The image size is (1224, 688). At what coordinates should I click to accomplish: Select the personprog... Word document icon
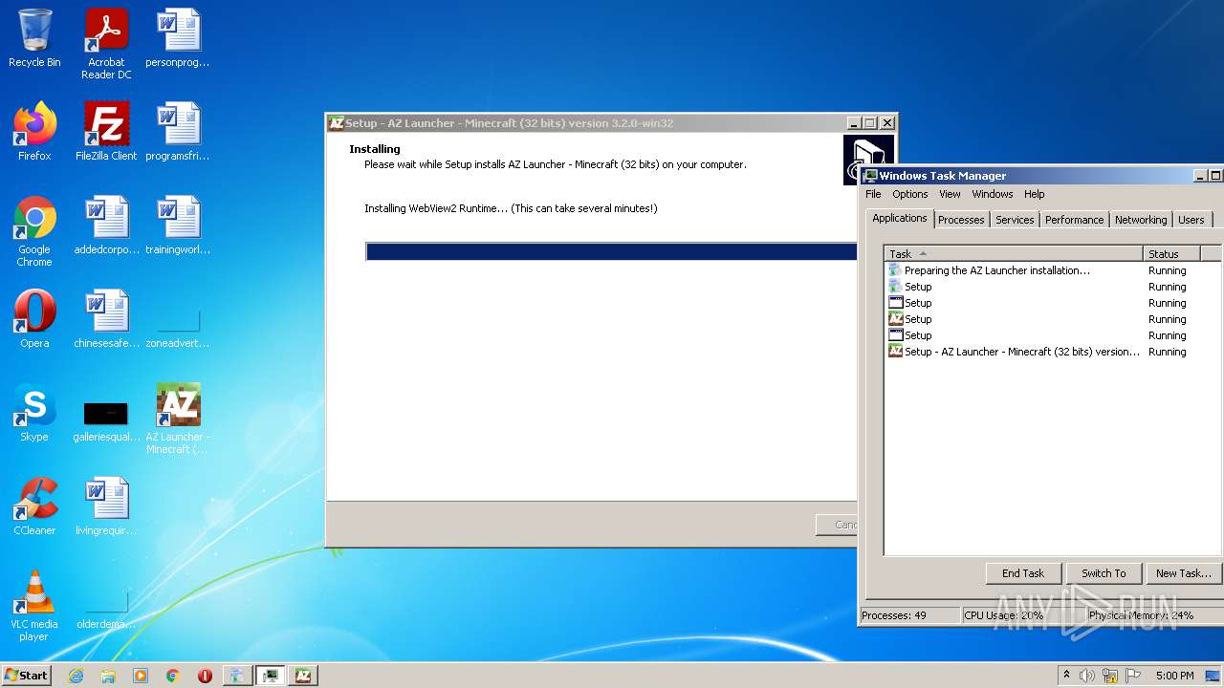[178, 39]
